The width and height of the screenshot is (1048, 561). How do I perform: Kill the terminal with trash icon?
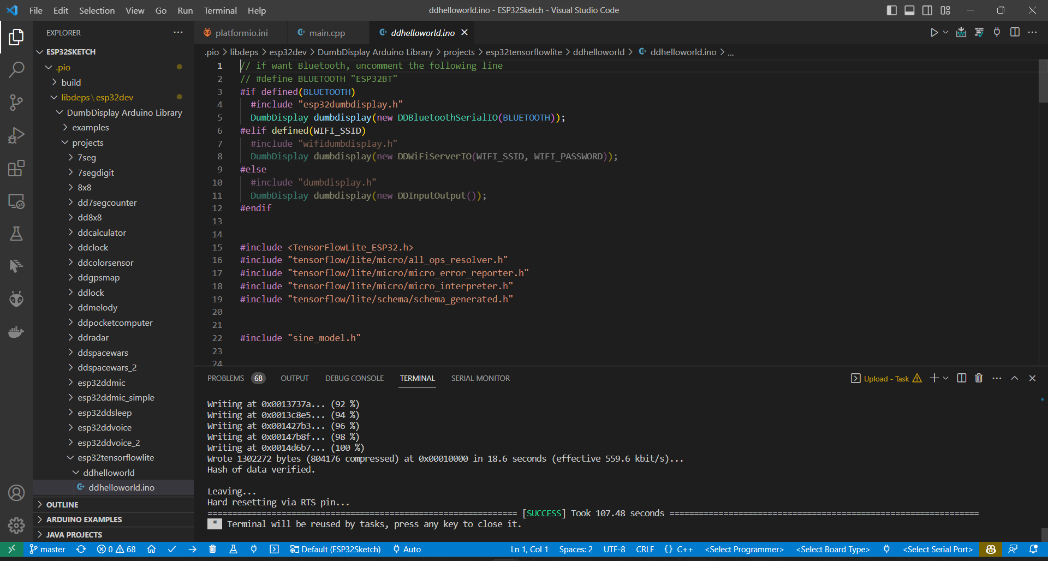point(979,378)
